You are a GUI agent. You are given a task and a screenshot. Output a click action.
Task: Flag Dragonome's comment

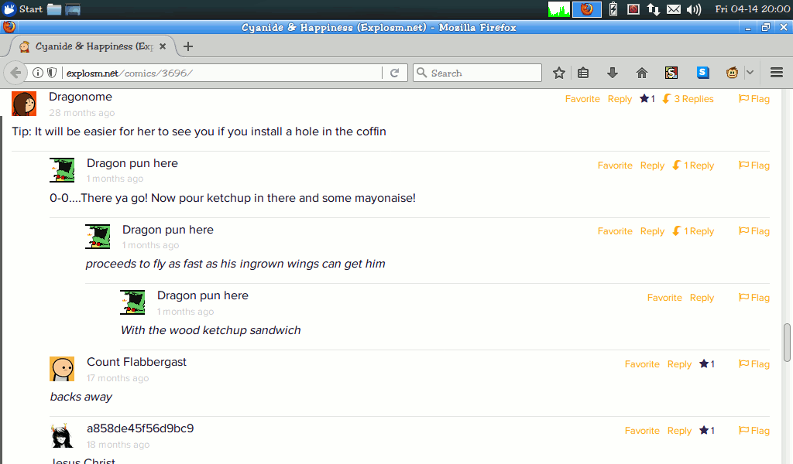[754, 99]
